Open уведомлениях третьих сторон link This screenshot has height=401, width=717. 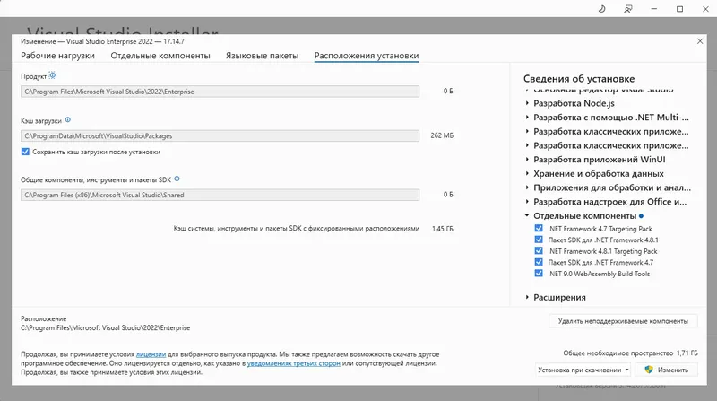[x=294, y=363]
